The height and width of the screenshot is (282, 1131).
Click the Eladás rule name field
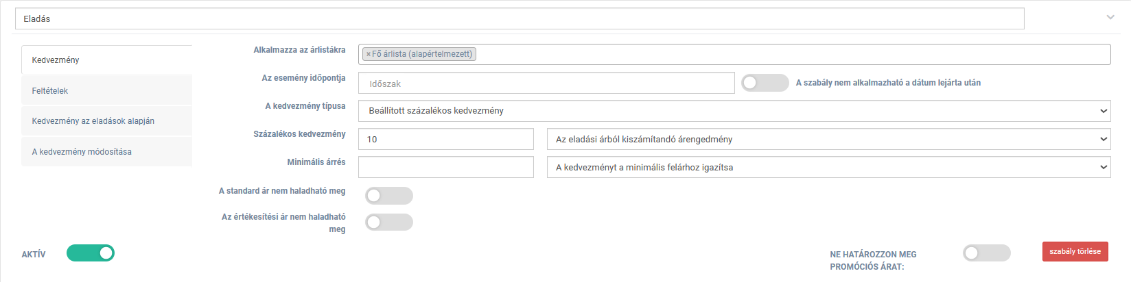point(520,18)
